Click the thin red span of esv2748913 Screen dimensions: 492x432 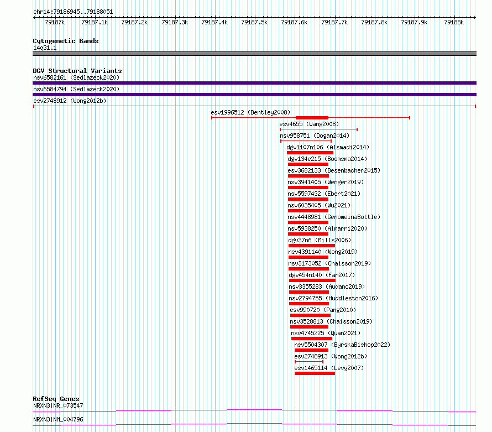click(x=309, y=362)
